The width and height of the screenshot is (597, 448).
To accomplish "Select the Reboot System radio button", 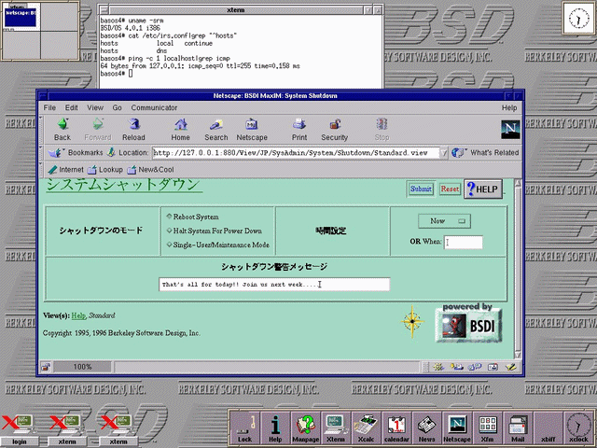I will pos(170,217).
